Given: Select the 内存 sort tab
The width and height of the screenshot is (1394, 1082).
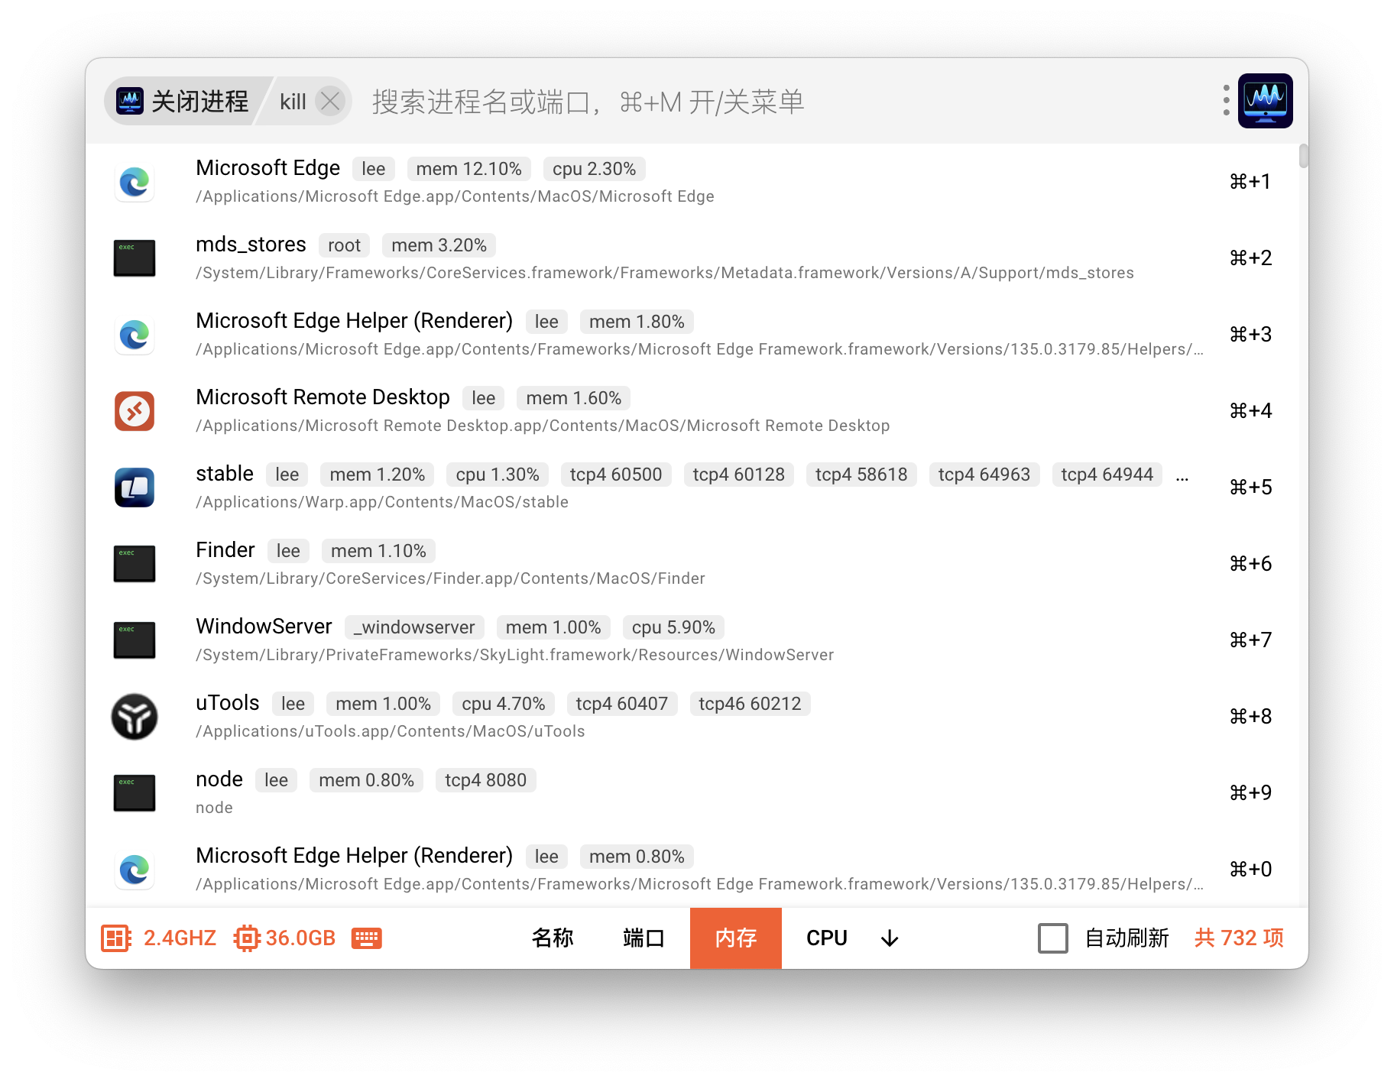Looking at the screenshot, I should pos(736,938).
